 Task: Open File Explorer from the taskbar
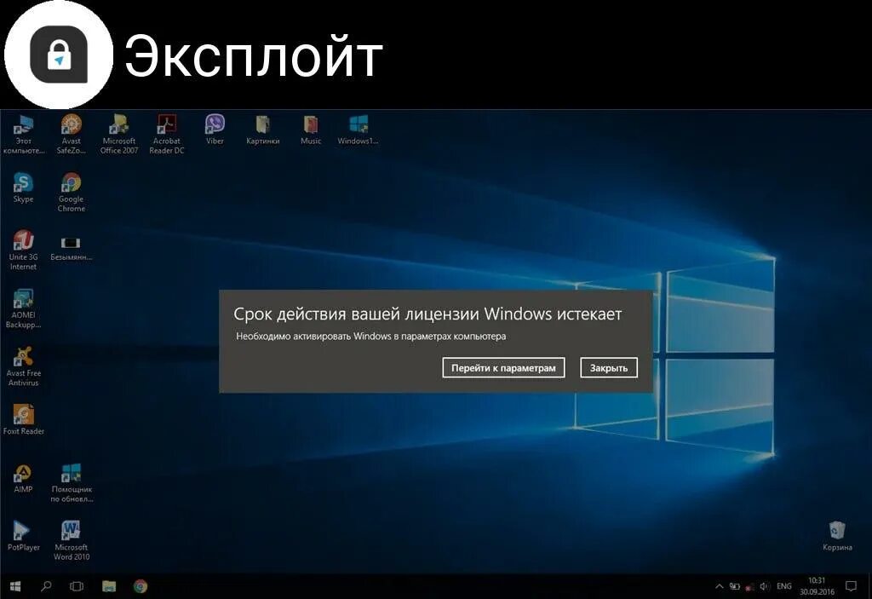pos(109,586)
